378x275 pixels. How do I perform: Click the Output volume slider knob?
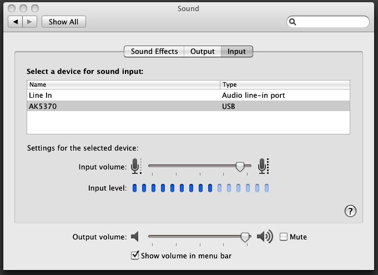pyautogui.click(x=245, y=237)
